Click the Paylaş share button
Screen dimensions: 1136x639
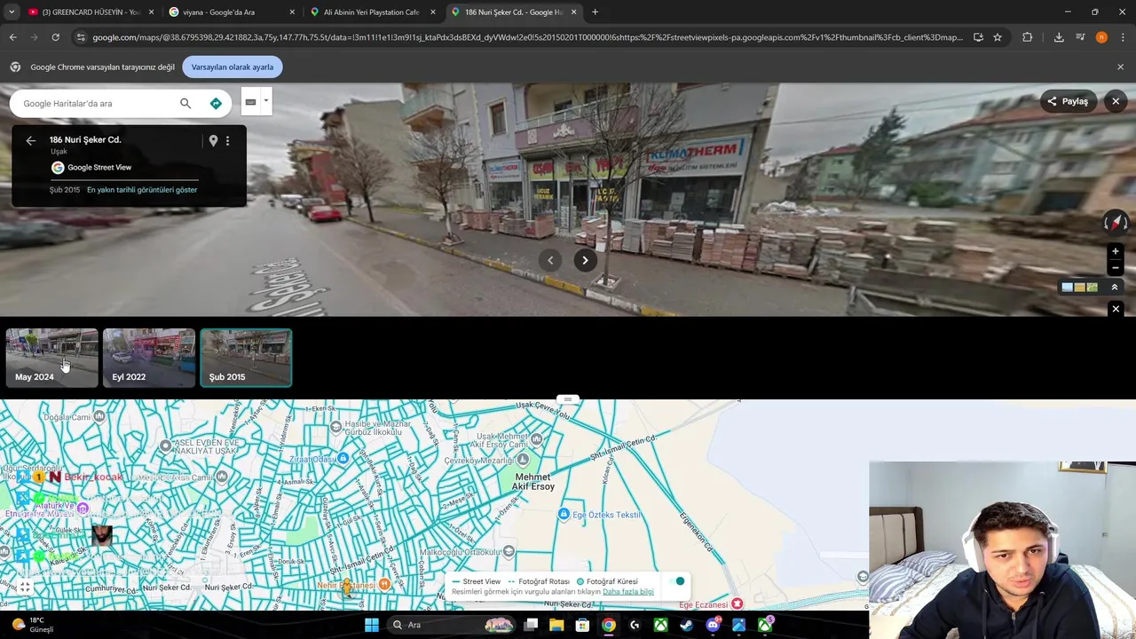tap(1068, 101)
